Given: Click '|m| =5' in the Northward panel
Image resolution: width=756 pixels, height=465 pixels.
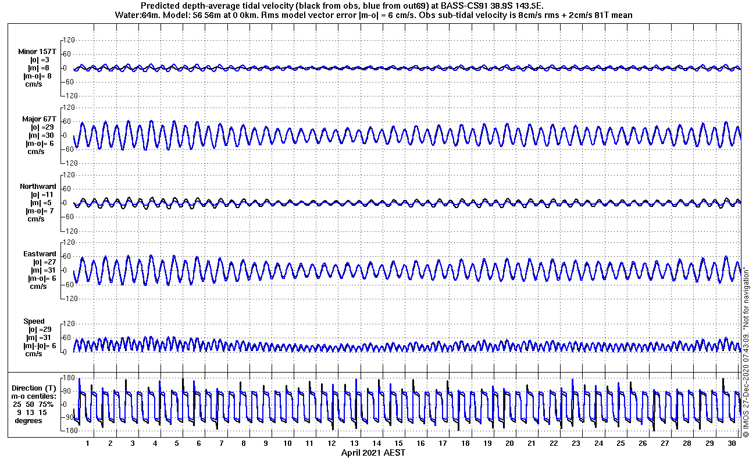Looking at the screenshot, I should [40, 203].
